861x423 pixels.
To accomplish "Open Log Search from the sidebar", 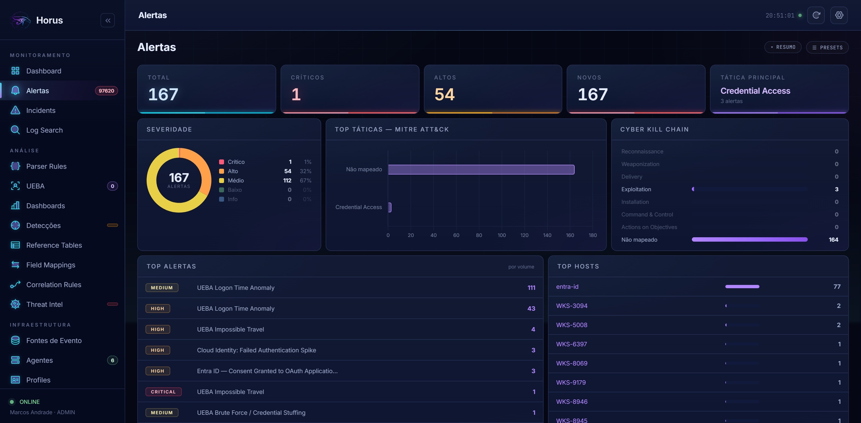I will coord(63,130).
